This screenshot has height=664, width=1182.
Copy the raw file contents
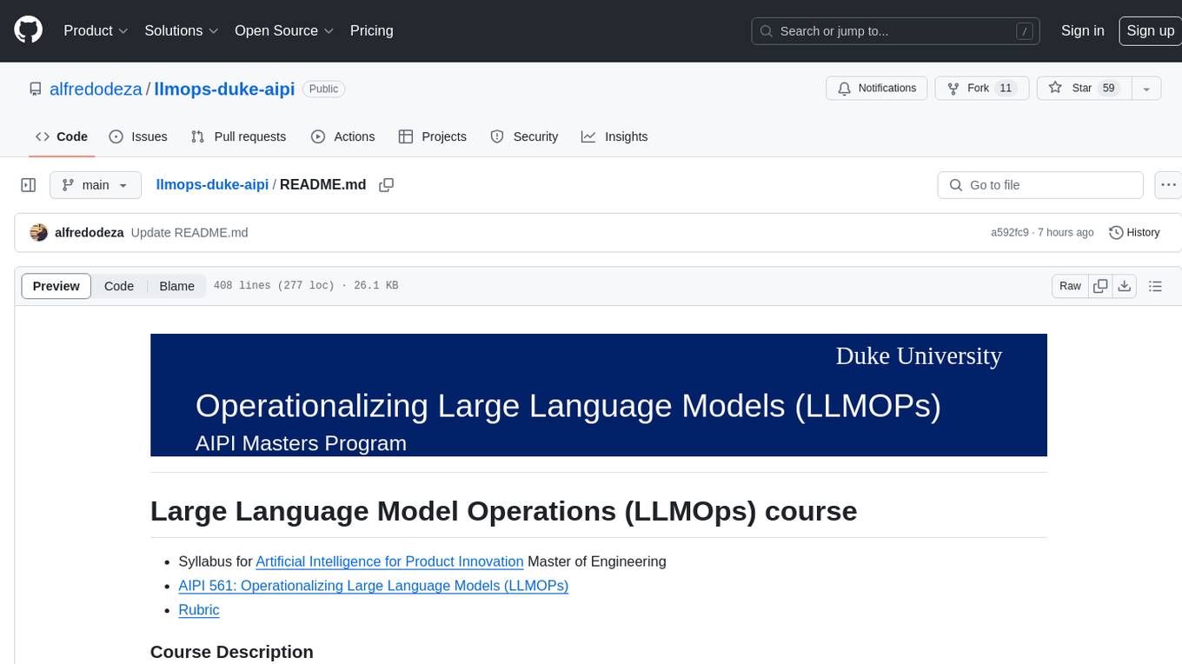pyautogui.click(x=1101, y=286)
